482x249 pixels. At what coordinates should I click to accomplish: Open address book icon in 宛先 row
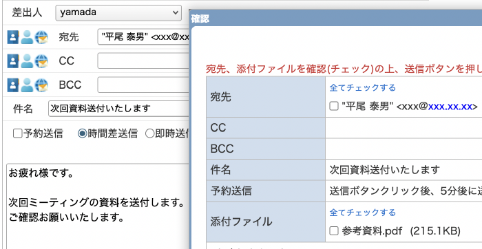point(13,37)
